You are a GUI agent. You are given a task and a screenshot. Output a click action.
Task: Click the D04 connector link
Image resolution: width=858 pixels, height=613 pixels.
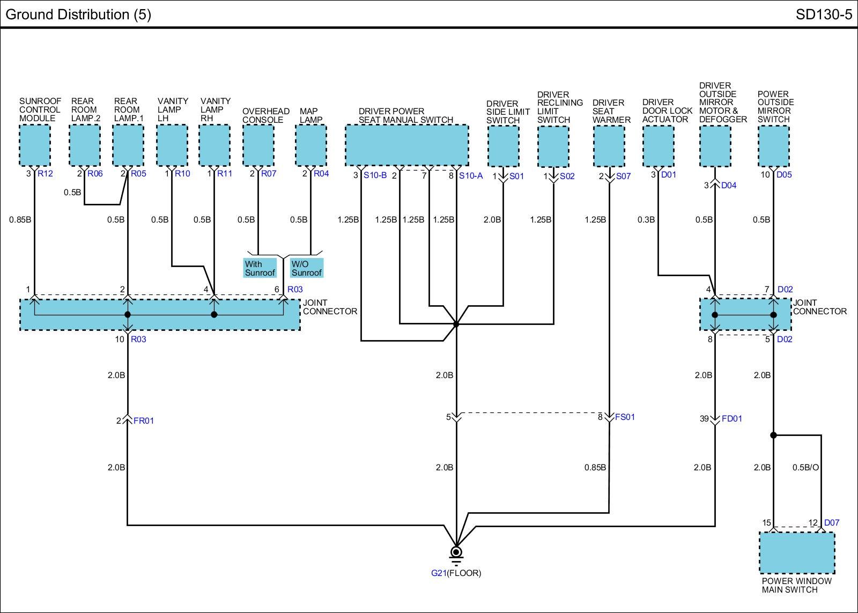coord(729,186)
